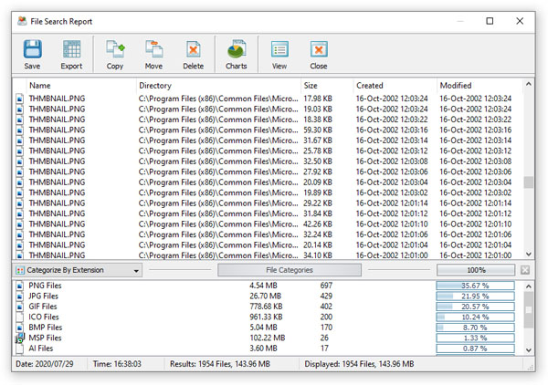Image resolution: width=548 pixels, height=385 pixels.
Task: Click the GIF Files 778.68 KB value
Action: (x=266, y=307)
